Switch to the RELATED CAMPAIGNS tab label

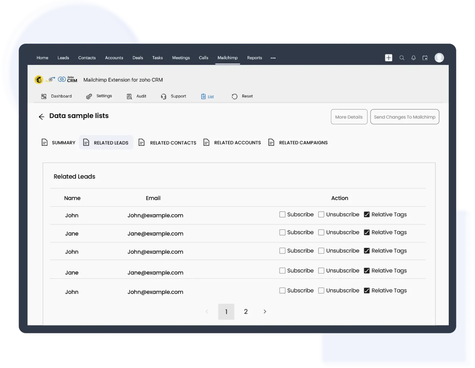pyautogui.click(x=303, y=143)
